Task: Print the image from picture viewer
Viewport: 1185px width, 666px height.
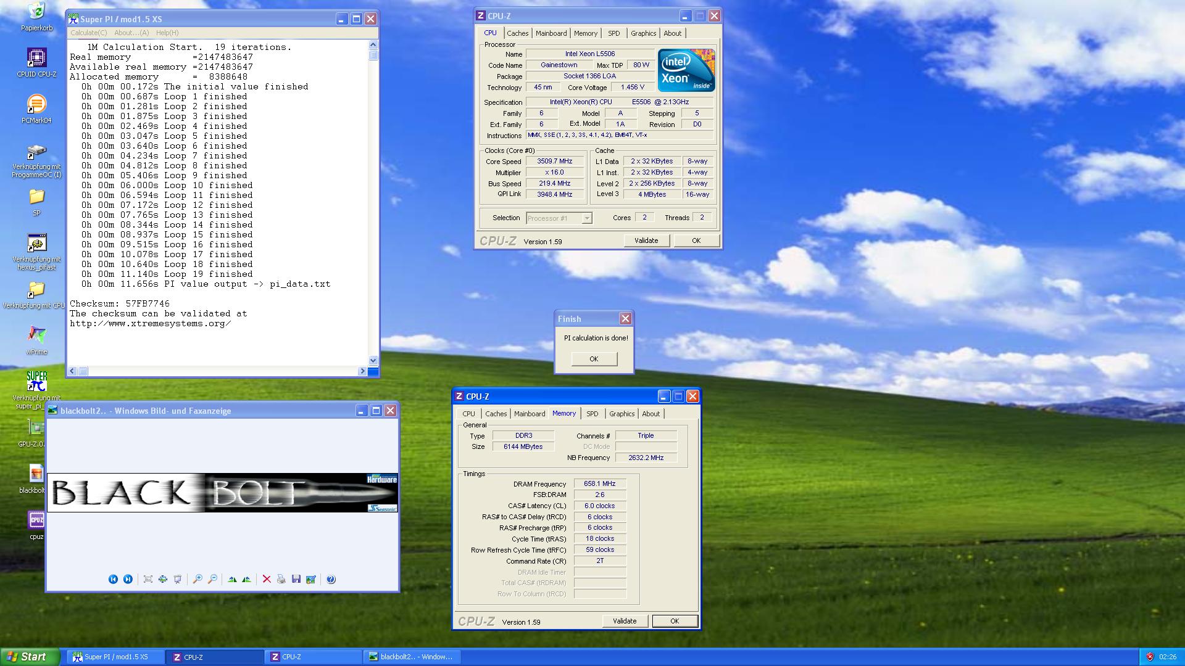Action: pyautogui.click(x=281, y=579)
